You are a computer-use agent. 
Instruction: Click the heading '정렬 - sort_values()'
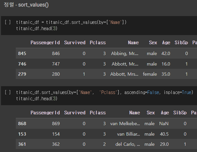pos(26,5)
